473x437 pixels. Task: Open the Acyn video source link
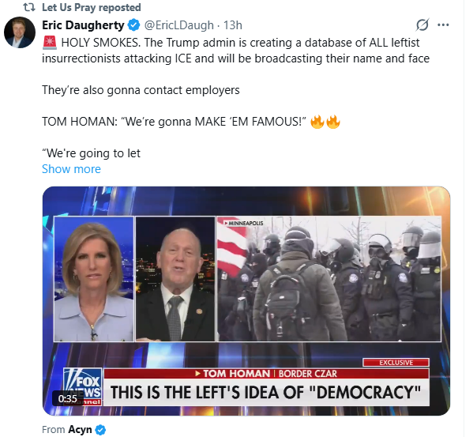coord(80,429)
